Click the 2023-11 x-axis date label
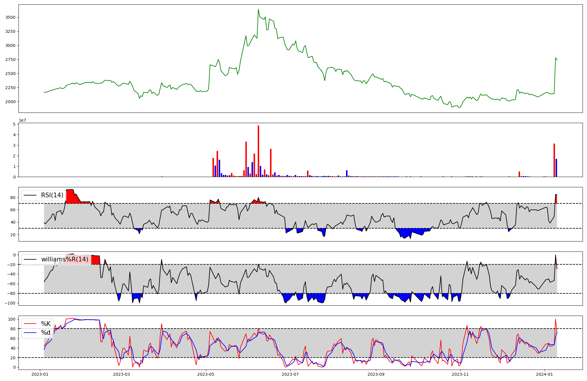Screen dimensions: 587x381 460,374
